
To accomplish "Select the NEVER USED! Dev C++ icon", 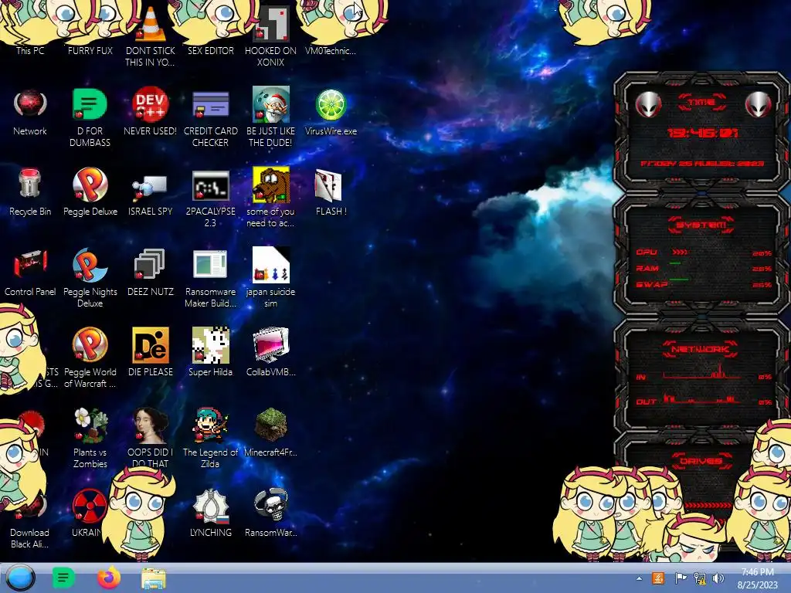I will click(150, 105).
